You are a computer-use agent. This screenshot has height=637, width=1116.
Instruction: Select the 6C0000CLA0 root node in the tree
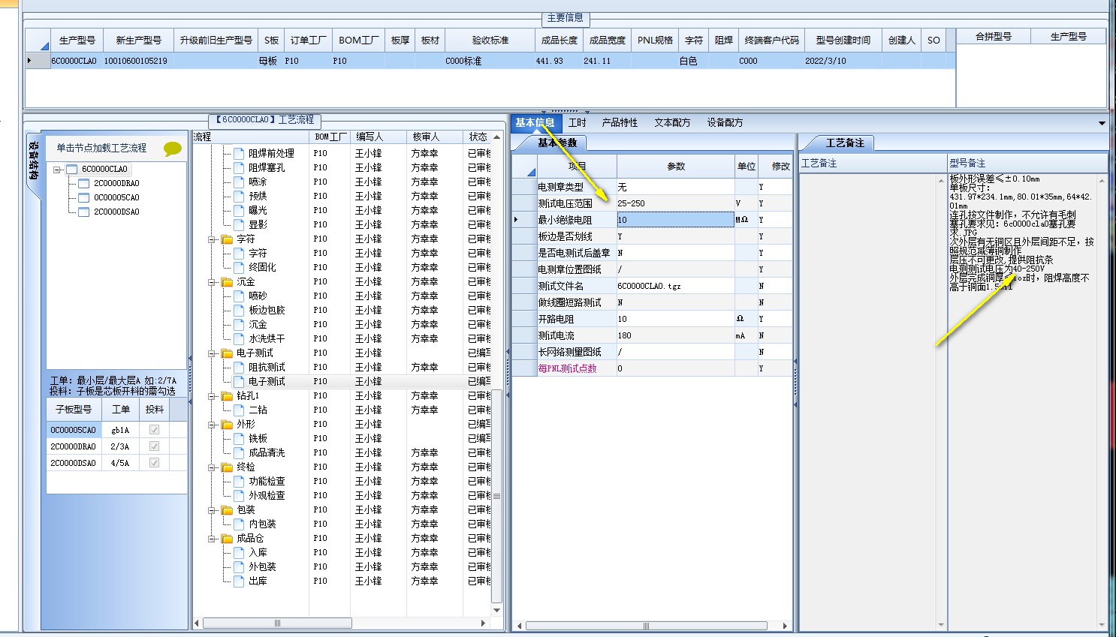(104, 169)
